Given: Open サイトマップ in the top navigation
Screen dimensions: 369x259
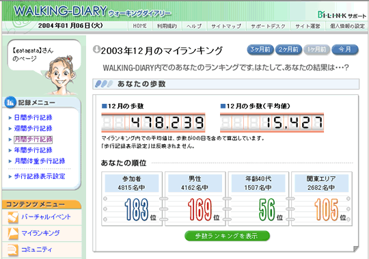Looking at the screenshot, I should pos(226,26).
